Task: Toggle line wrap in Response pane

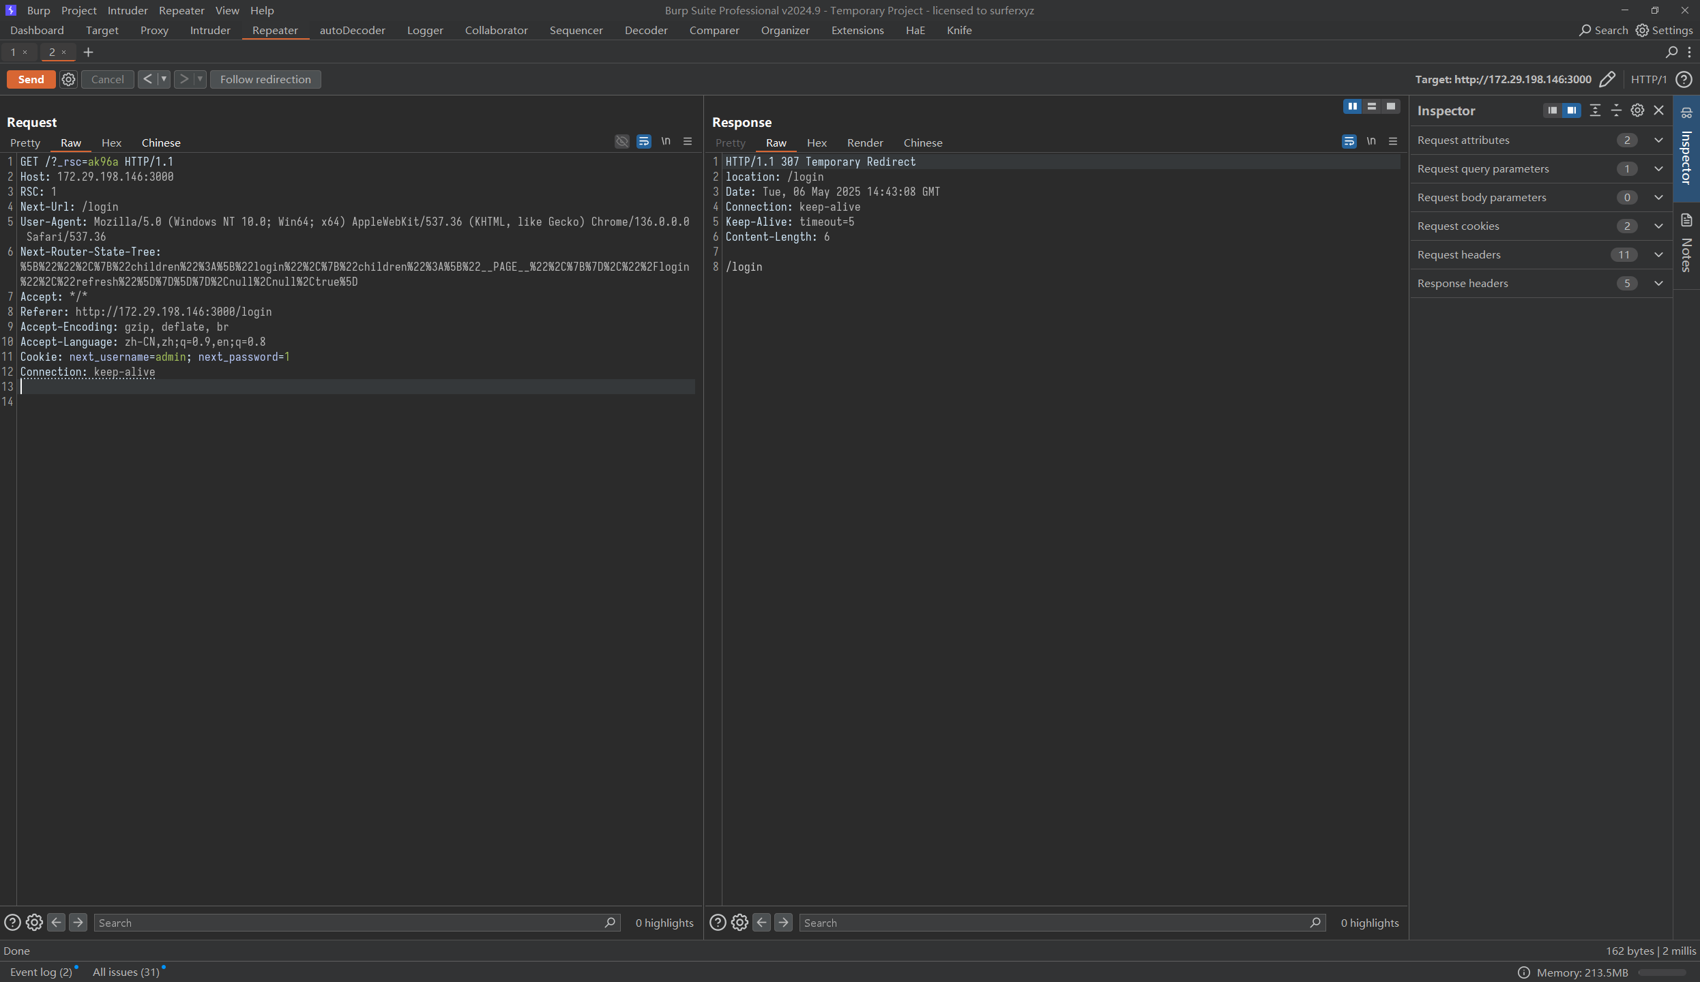Action: 1349,141
